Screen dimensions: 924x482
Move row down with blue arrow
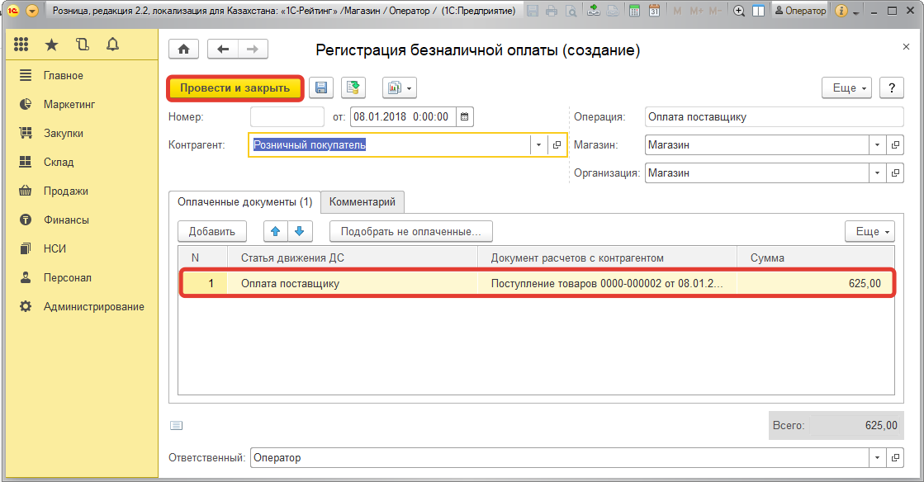[x=299, y=232]
